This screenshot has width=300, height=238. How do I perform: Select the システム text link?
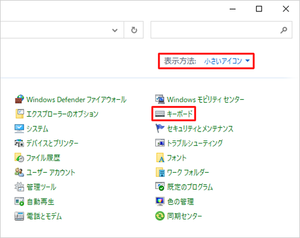tap(37, 129)
